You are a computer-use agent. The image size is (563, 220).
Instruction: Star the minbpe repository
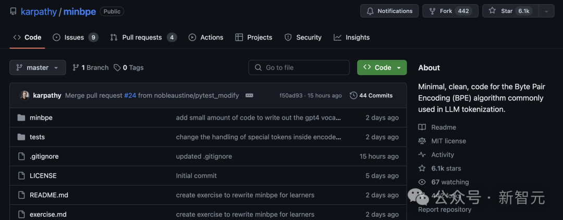tap(510, 11)
